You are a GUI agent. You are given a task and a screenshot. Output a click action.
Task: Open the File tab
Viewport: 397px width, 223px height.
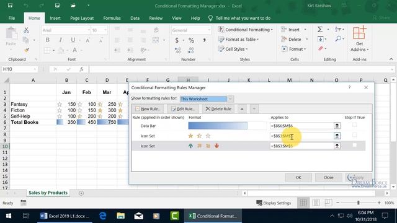12,18
